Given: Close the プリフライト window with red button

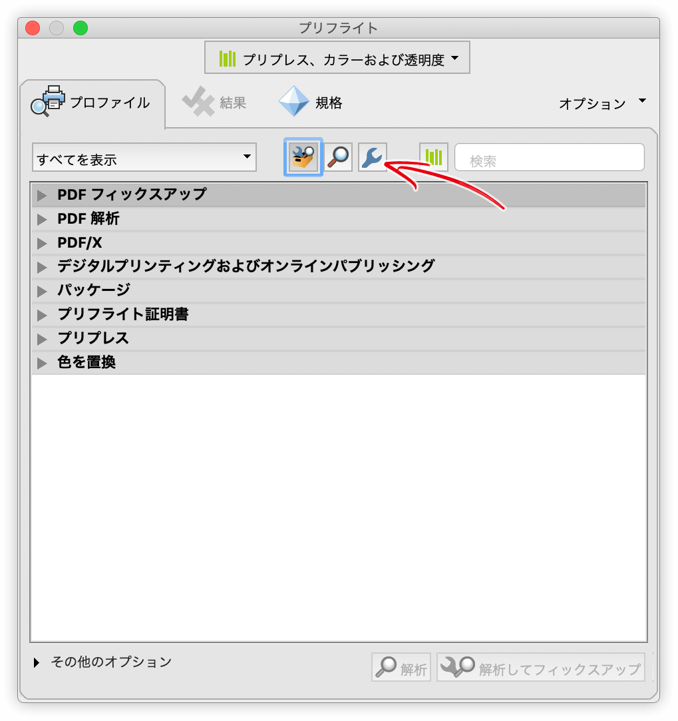Looking at the screenshot, I should point(33,28).
